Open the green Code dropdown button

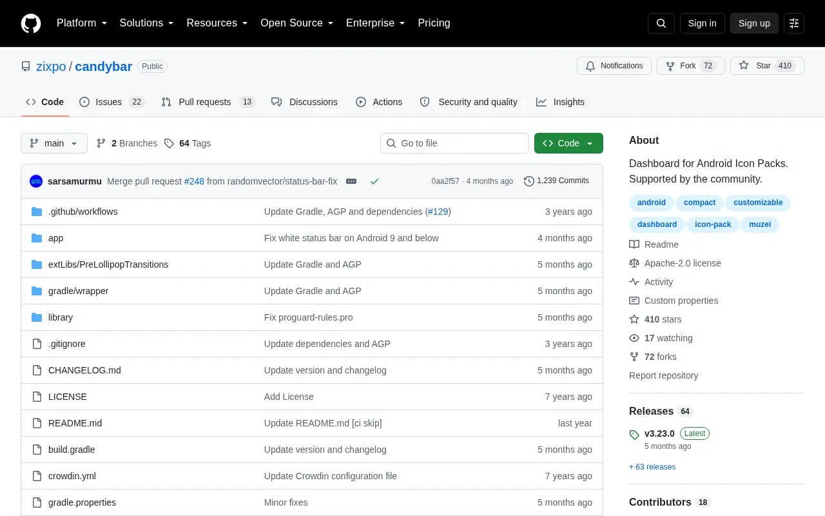click(x=568, y=143)
